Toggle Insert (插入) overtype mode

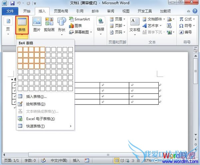[x=76, y=160]
